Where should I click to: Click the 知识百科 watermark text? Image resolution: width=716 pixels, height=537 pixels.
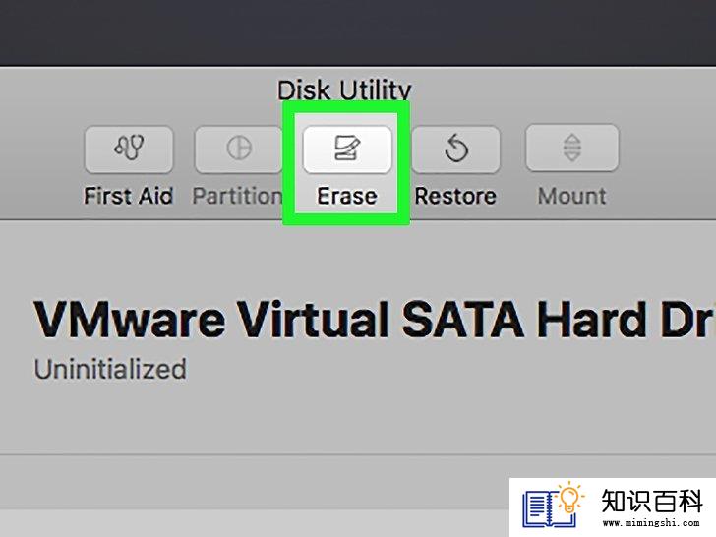click(x=652, y=501)
